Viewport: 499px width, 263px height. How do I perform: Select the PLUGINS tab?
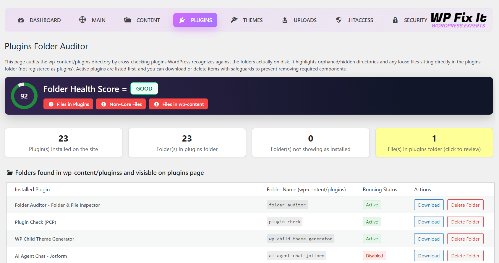click(195, 20)
